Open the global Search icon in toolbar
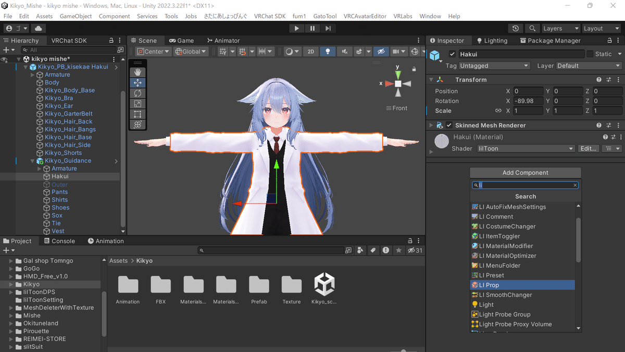Image resolution: width=625 pixels, height=352 pixels. tap(532, 29)
